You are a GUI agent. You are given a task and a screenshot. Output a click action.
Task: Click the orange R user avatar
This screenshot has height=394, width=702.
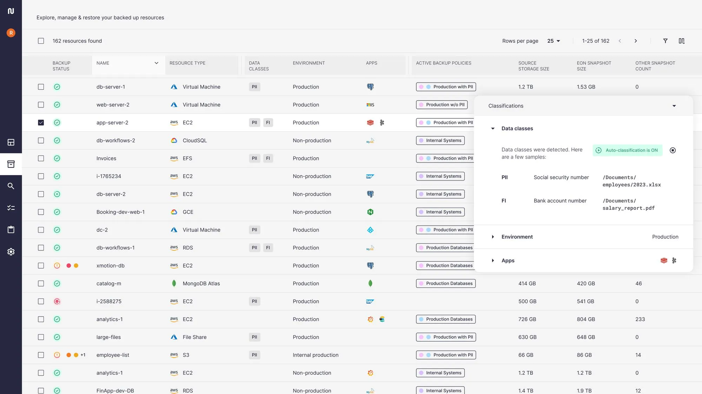[x=11, y=33]
